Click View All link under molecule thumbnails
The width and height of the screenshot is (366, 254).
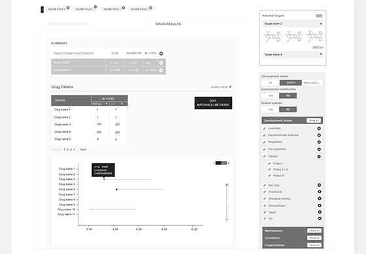(318, 48)
